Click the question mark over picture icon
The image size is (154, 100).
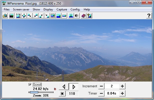coord(89,16)
